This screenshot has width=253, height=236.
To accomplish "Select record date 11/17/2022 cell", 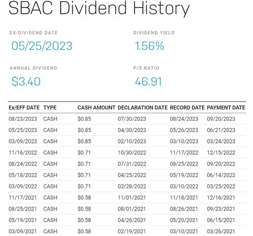I will coord(184,153).
